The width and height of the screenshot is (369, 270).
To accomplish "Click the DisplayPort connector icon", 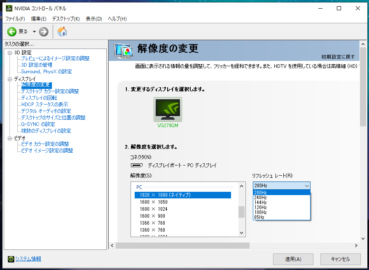I will click(x=137, y=165).
